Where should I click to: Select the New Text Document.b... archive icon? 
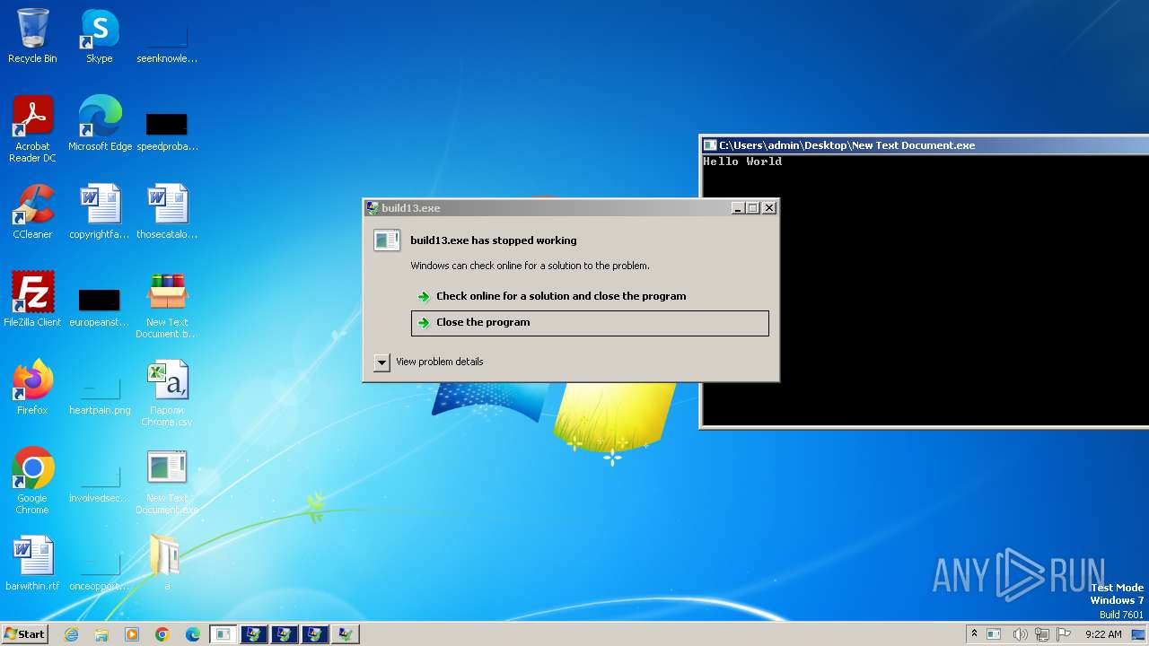pos(167,305)
